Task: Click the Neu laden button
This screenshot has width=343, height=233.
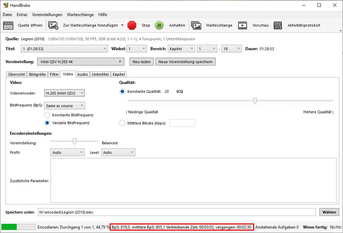Action: click(141, 62)
